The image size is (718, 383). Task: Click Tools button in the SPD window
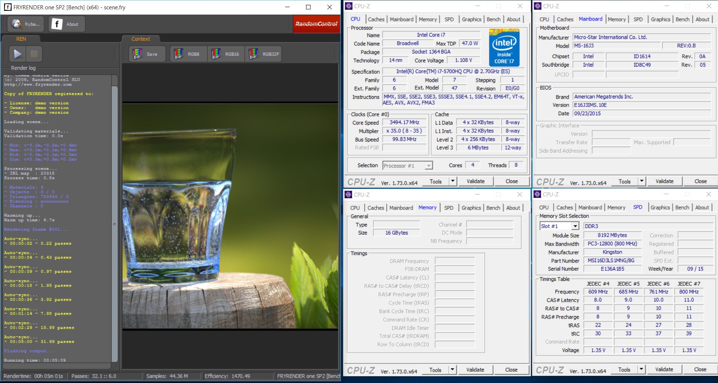coord(624,370)
